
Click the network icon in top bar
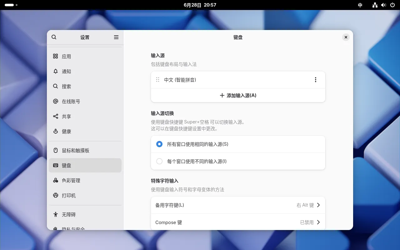point(375,5)
